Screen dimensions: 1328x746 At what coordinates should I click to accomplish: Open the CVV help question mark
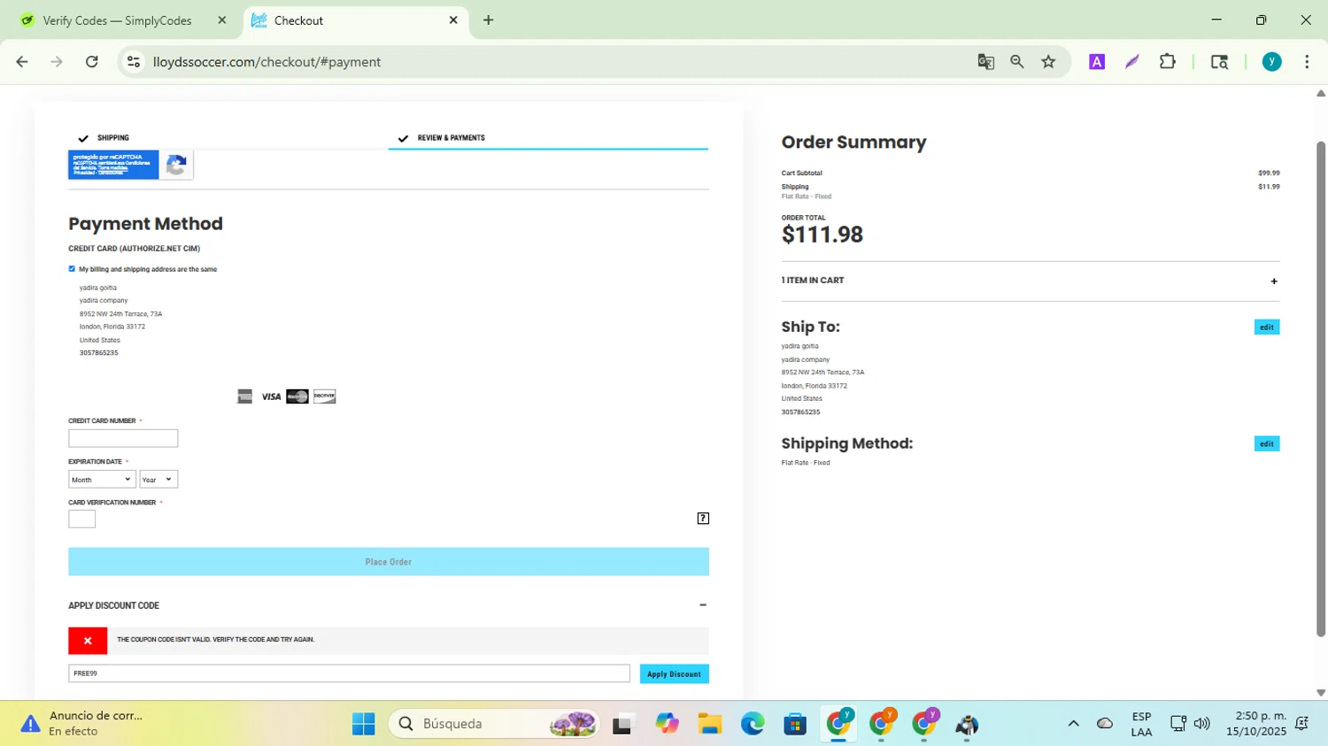(x=703, y=519)
